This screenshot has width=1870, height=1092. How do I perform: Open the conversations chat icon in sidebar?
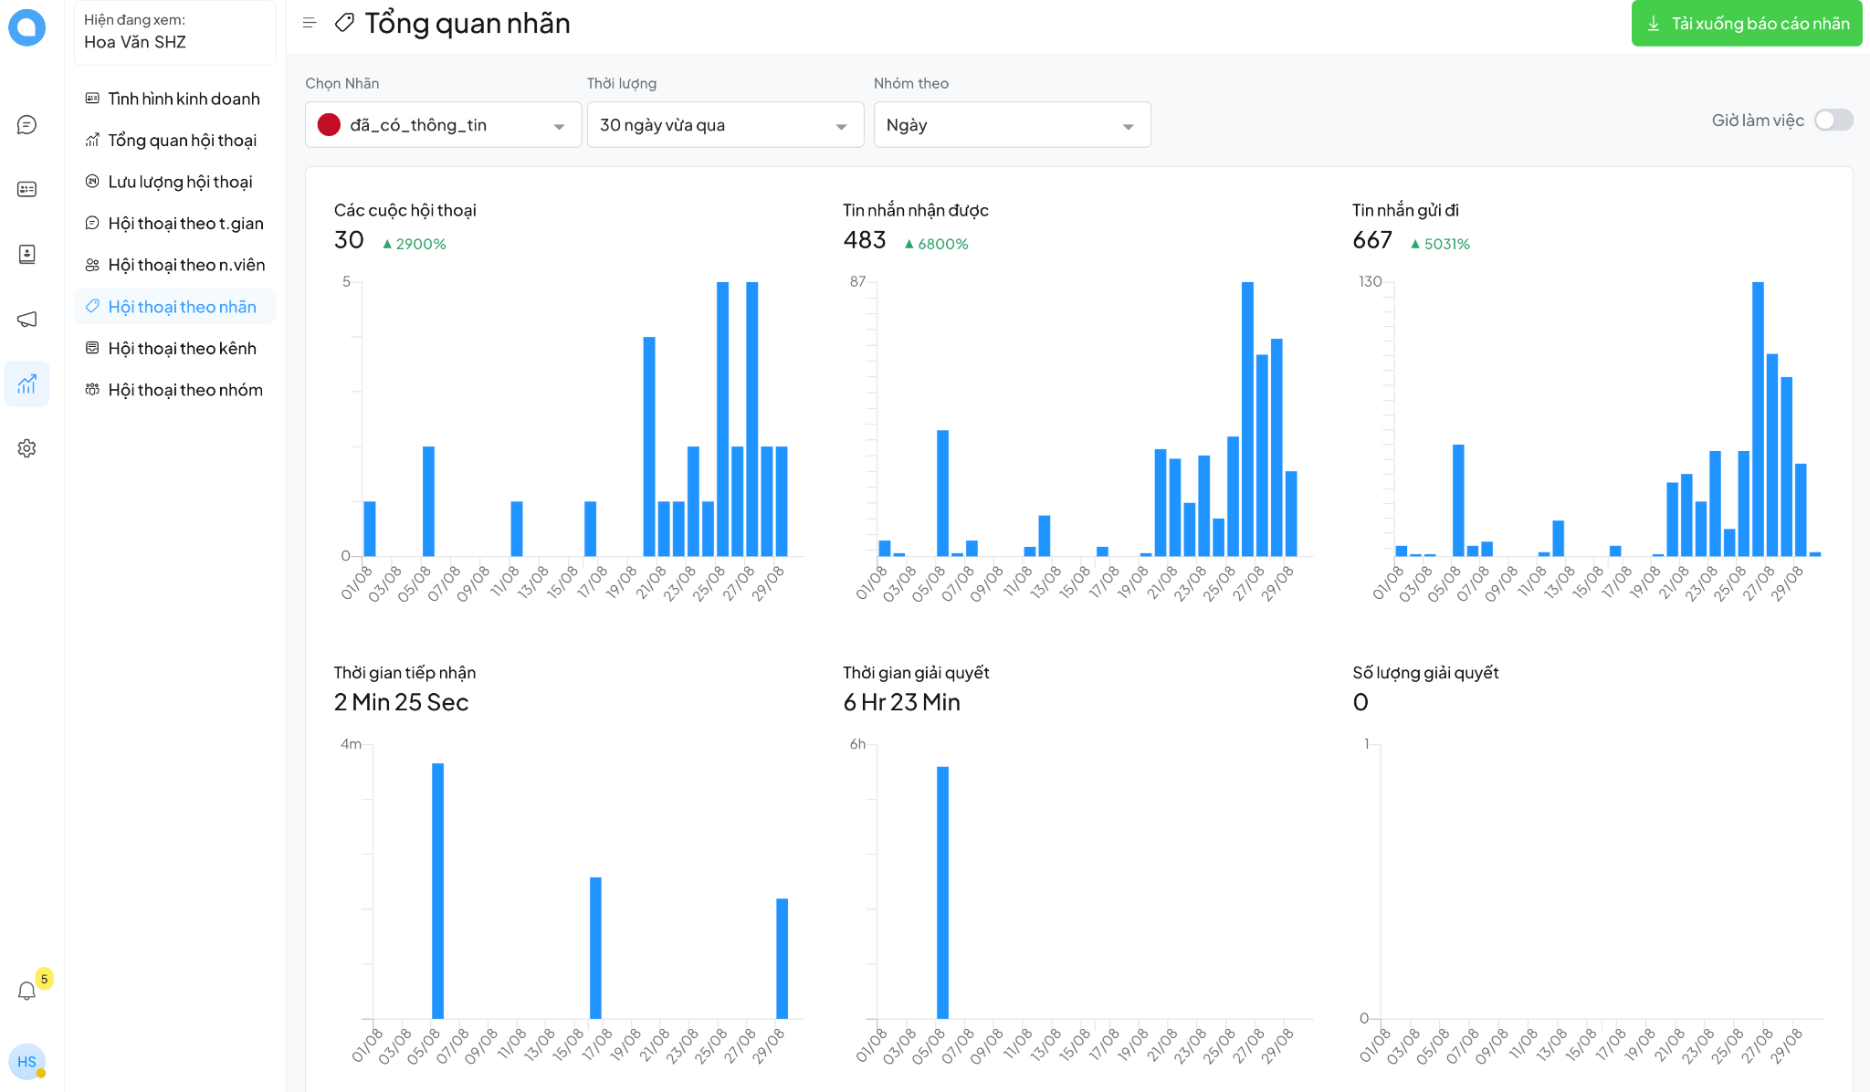26,125
